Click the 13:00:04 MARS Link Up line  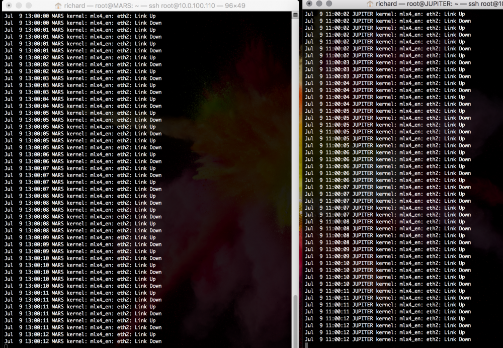click(80, 99)
